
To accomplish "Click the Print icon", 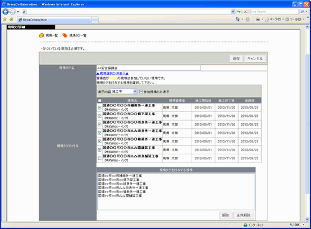I will click(x=258, y=19).
